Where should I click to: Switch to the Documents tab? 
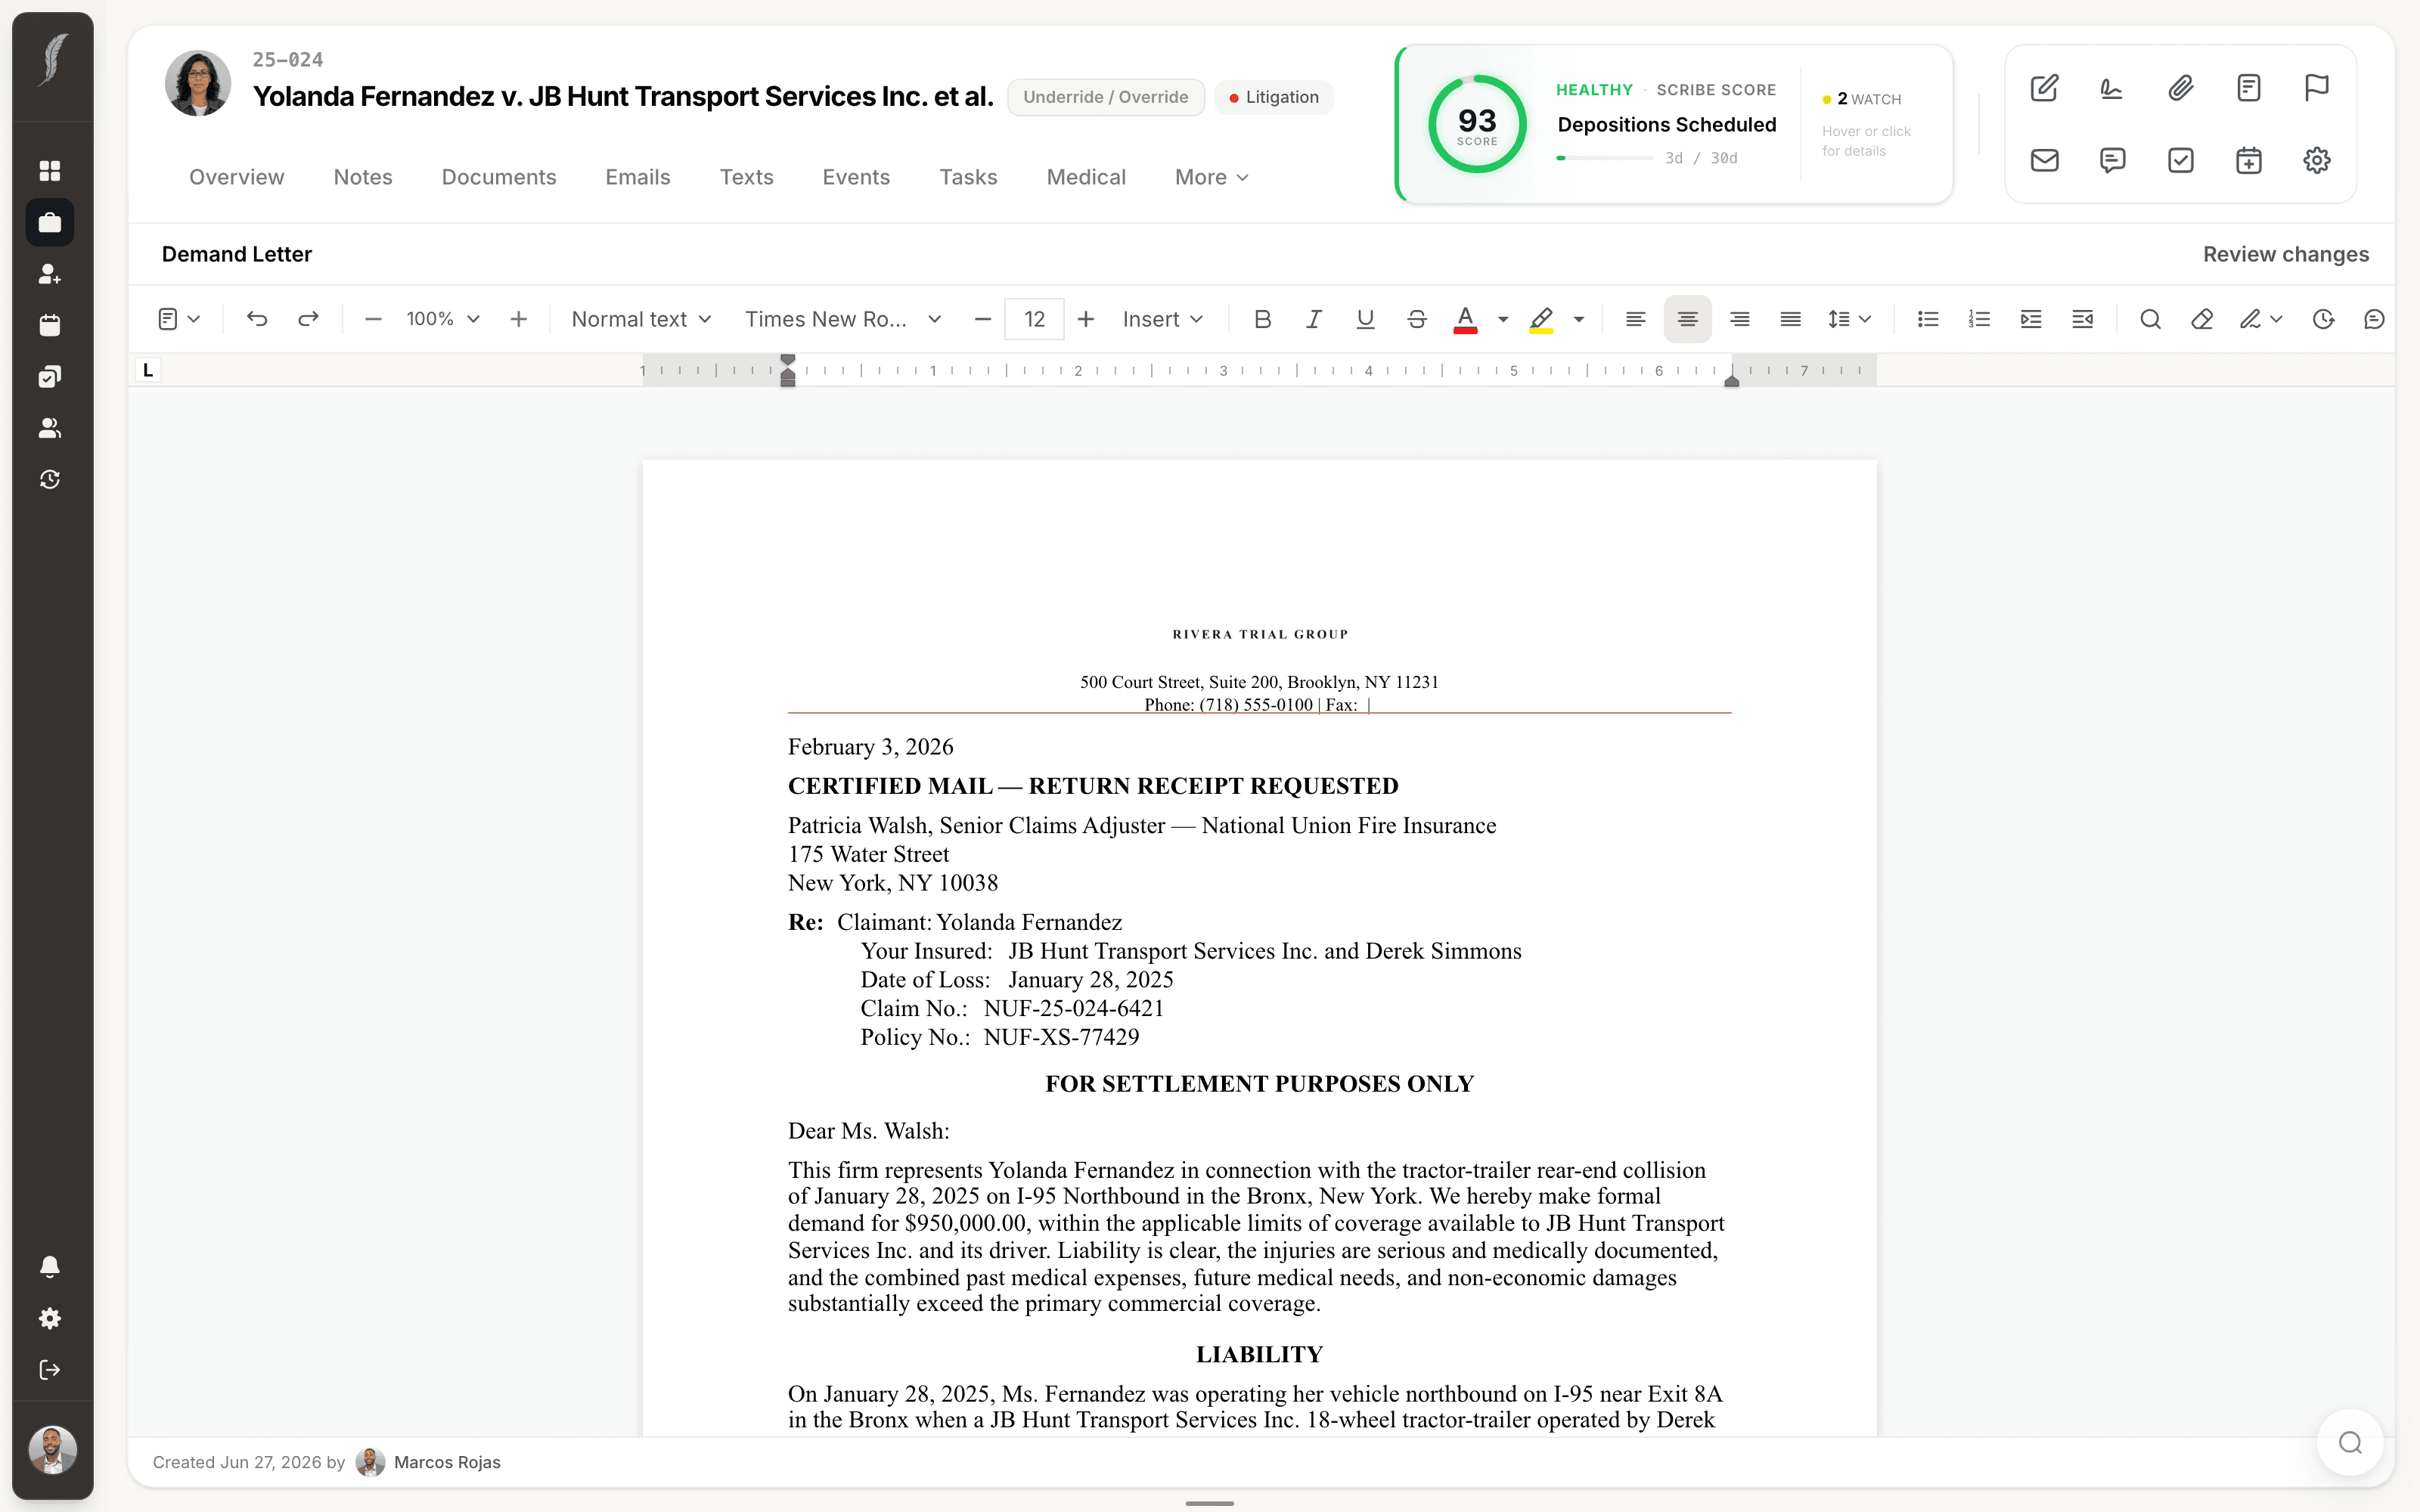point(499,177)
